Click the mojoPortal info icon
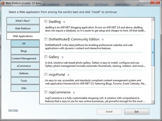Viewport: 162px width, 121px height. [68, 75]
